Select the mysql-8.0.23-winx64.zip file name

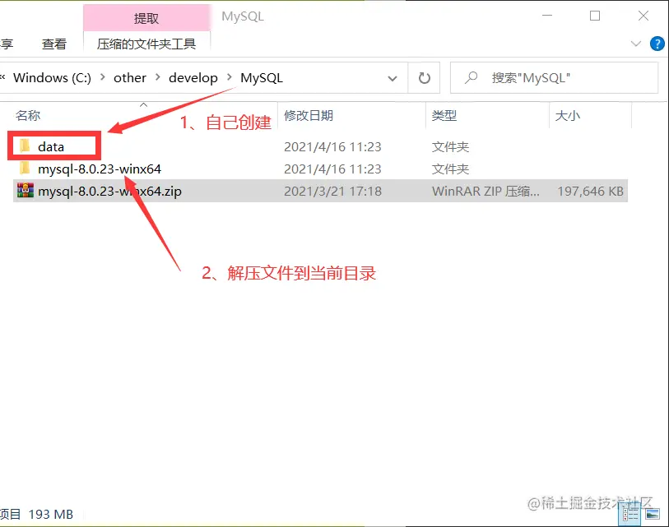(x=109, y=192)
